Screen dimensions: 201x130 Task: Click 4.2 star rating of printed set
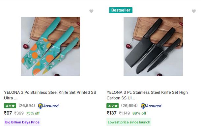click(x=10, y=106)
